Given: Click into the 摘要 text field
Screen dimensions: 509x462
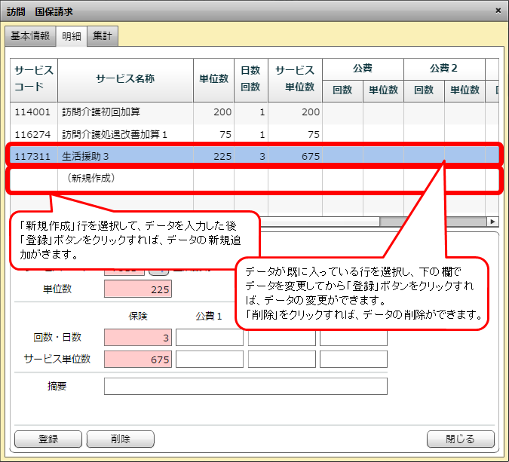Looking at the screenshot, I should 245,387.
